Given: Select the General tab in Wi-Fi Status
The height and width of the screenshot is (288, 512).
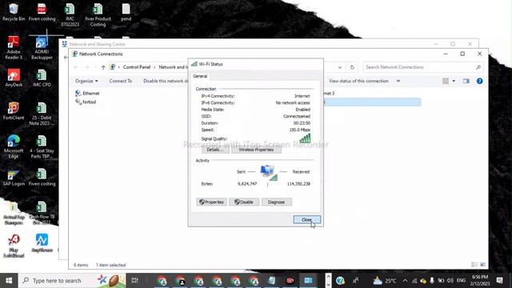Looking at the screenshot, I should [x=200, y=76].
